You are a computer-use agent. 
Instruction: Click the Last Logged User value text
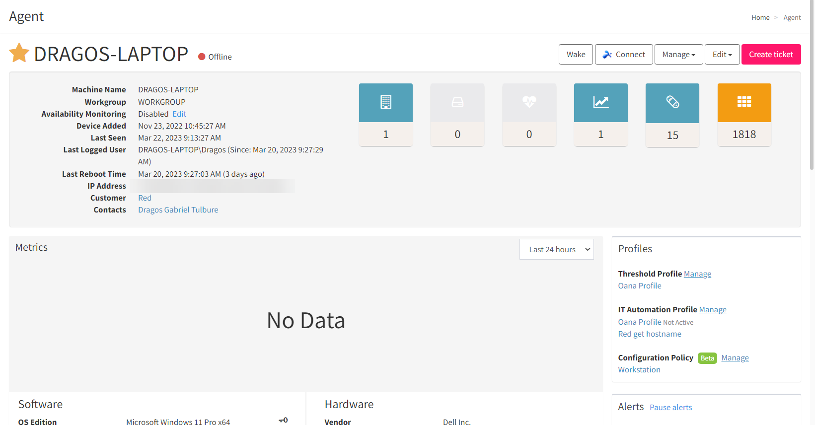click(230, 155)
